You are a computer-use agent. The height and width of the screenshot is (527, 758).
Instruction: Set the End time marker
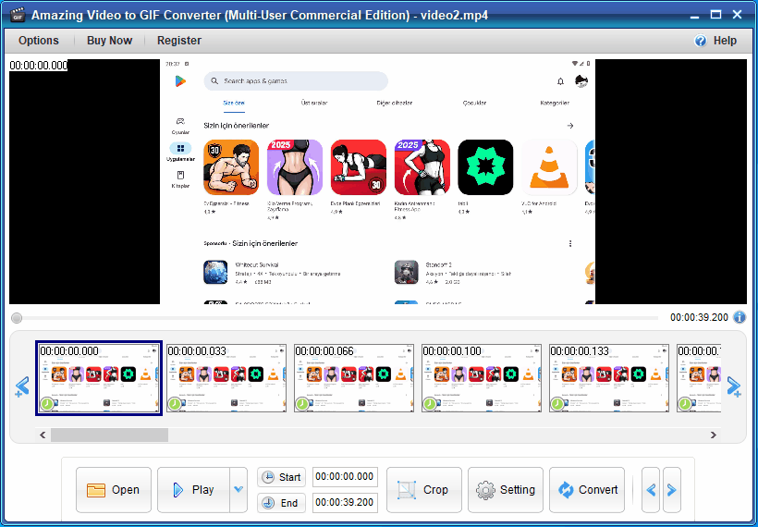(281, 503)
